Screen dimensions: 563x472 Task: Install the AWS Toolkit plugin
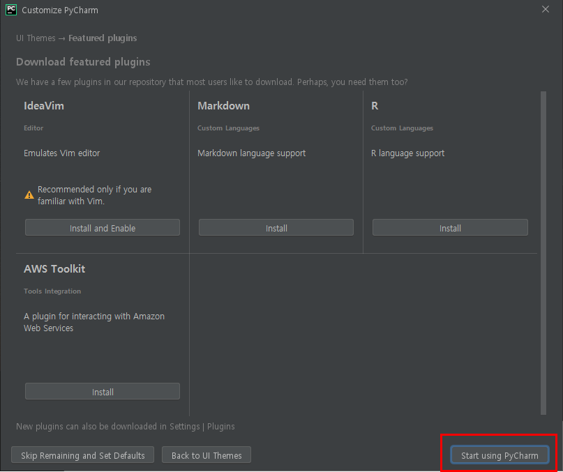point(103,391)
